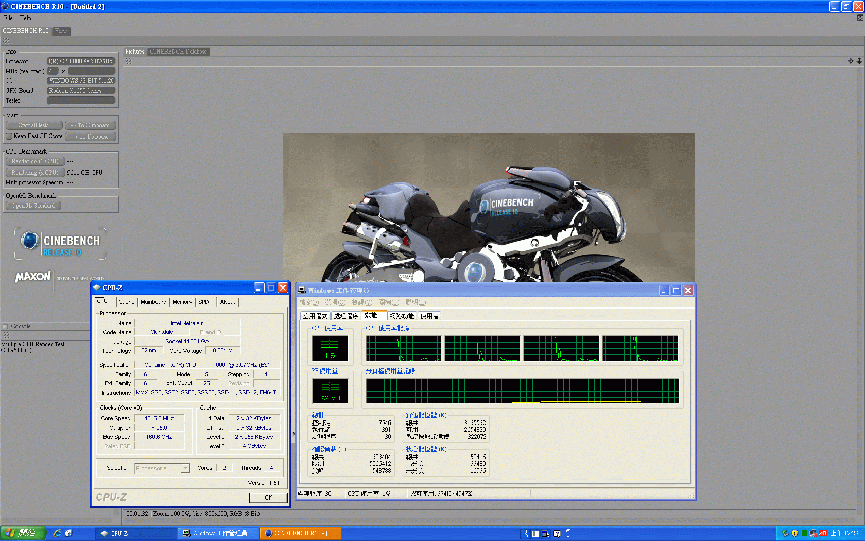
Task: Click the rendered motorcycle picture
Action: coord(489,208)
